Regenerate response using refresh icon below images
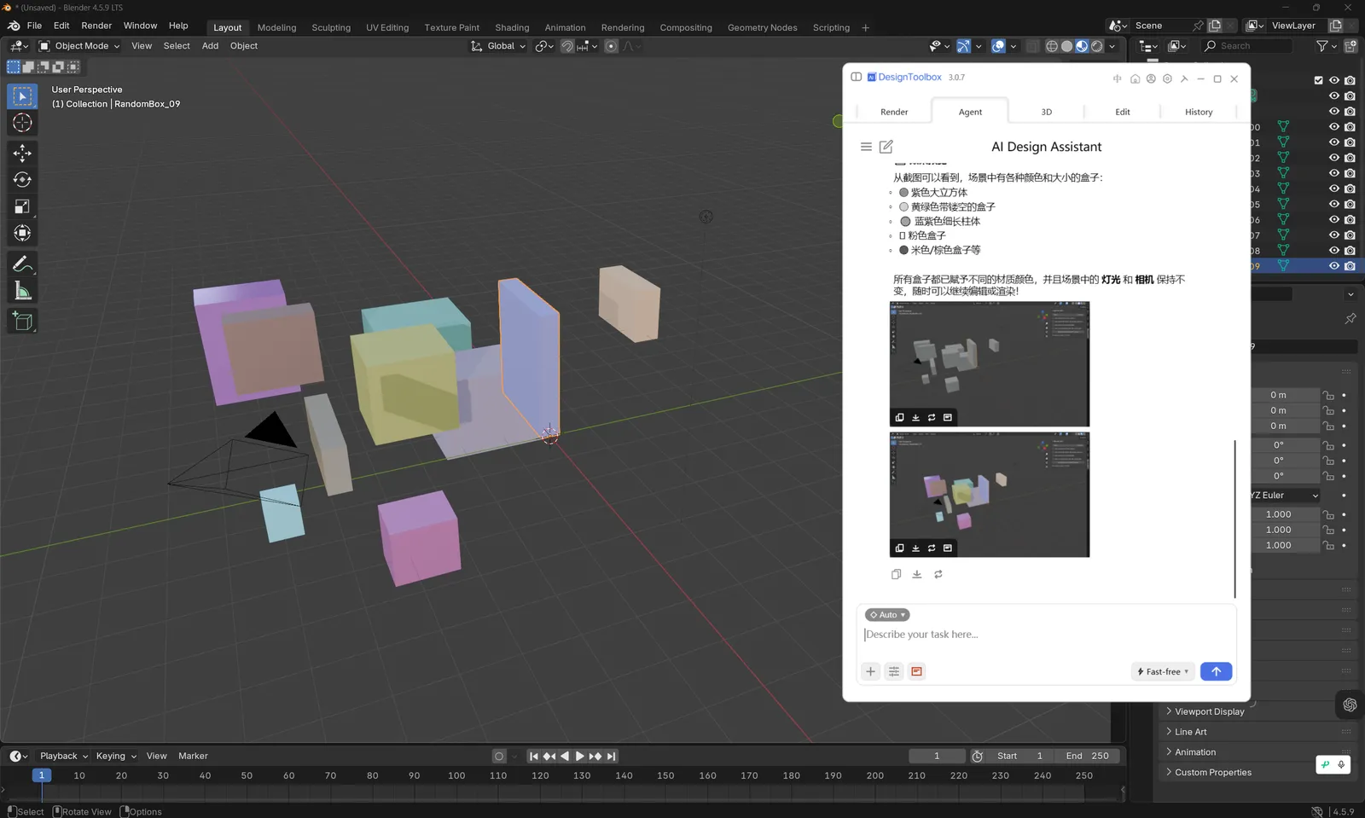The height and width of the screenshot is (818, 1365). pos(938,574)
